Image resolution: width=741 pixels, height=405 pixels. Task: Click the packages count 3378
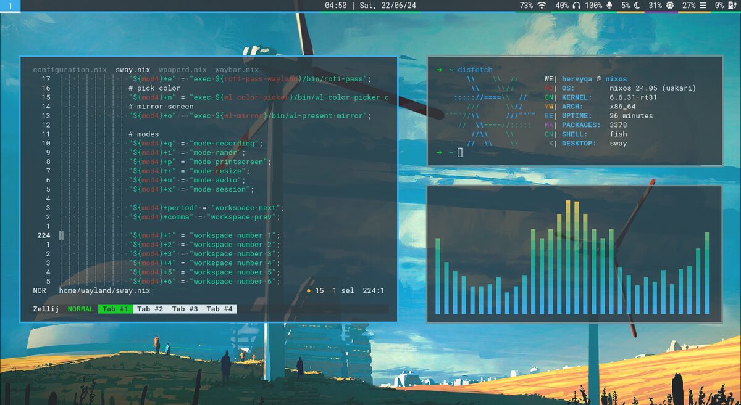pos(618,125)
